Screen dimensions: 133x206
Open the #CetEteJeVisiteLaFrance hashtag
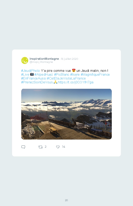pyautogui.click(x=66, y=78)
